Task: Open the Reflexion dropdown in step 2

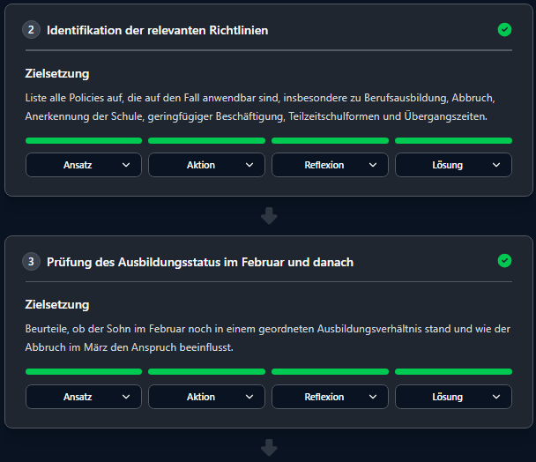Action: point(330,165)
